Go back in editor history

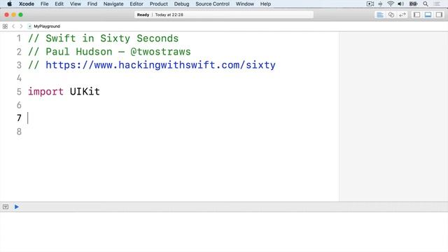click(x=13, y=27)
